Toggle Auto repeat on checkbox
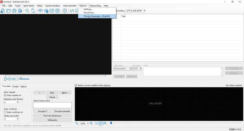Image resolution: width=244 pixels, height=131 pixels. [x=5, y=95]
